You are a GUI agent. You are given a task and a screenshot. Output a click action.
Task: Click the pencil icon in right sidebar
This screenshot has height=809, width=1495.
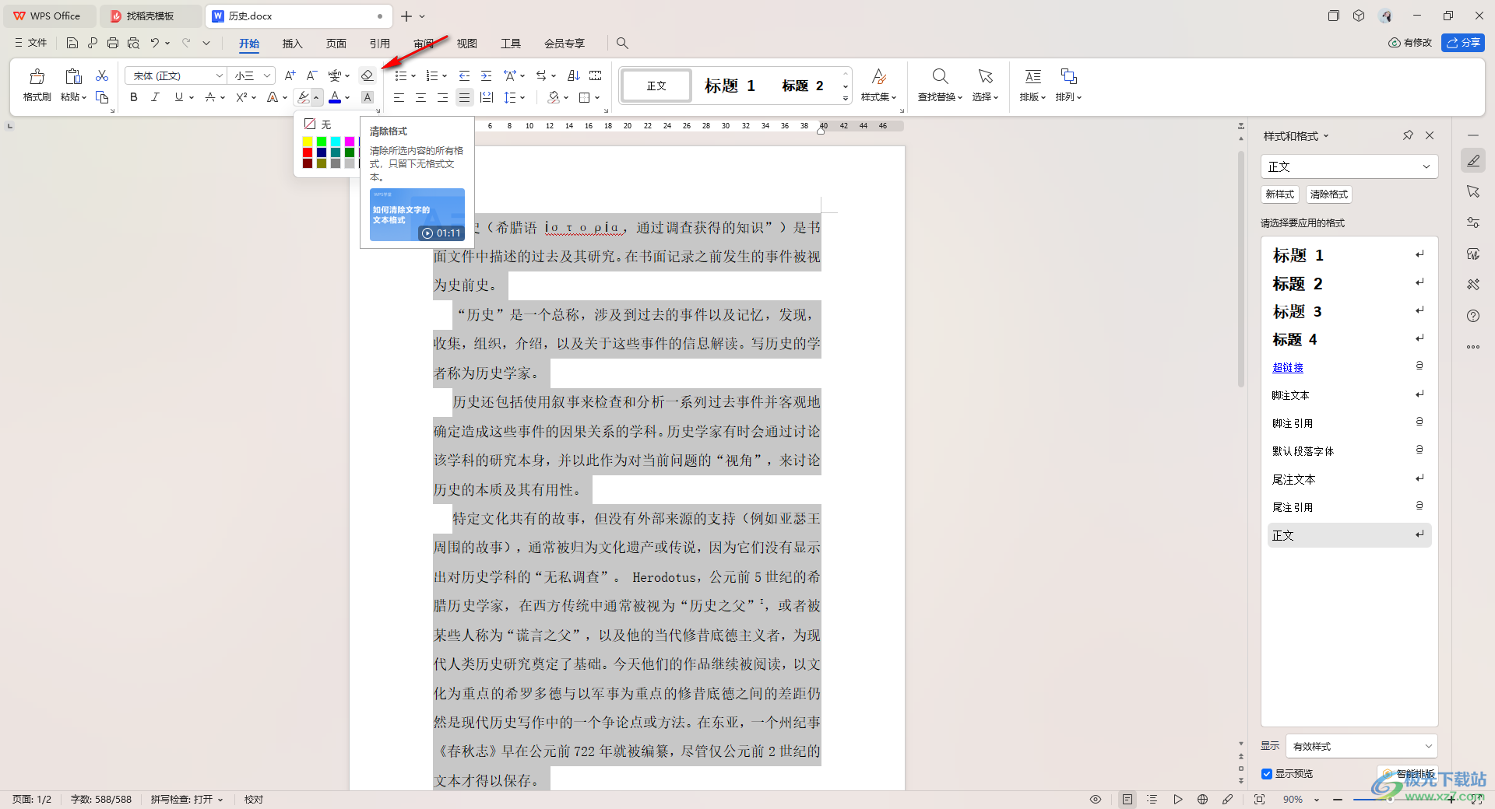1472,160
